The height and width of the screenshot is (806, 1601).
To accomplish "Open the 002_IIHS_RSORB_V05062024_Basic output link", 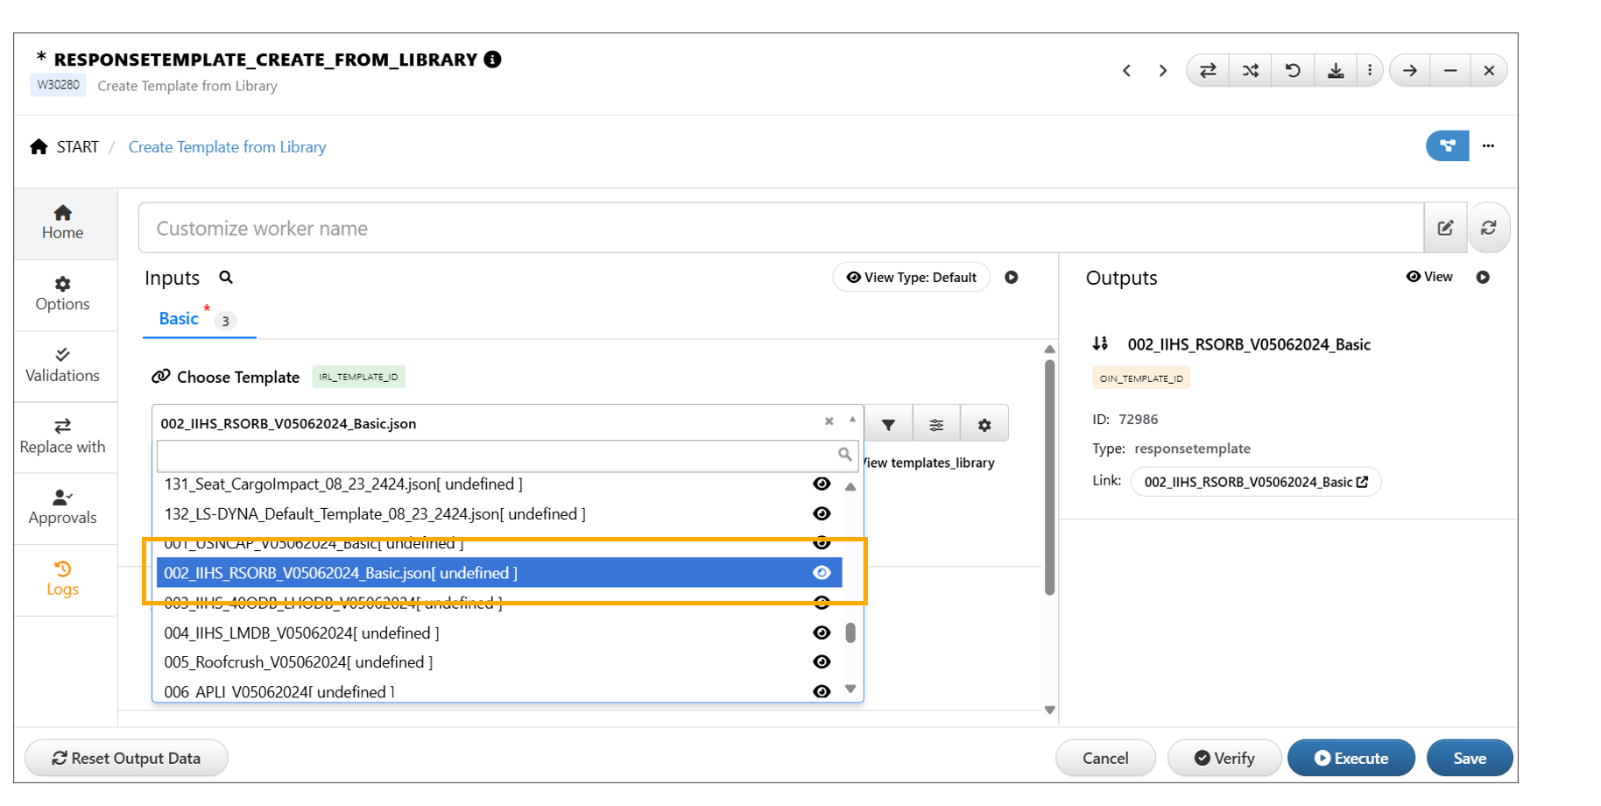I will 1255,483.
